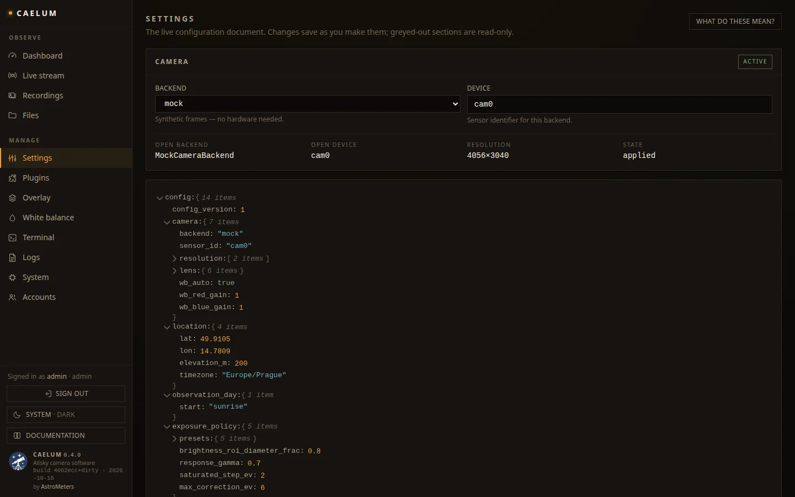Click the Caelum telescope logo avatar

point(18,461)
